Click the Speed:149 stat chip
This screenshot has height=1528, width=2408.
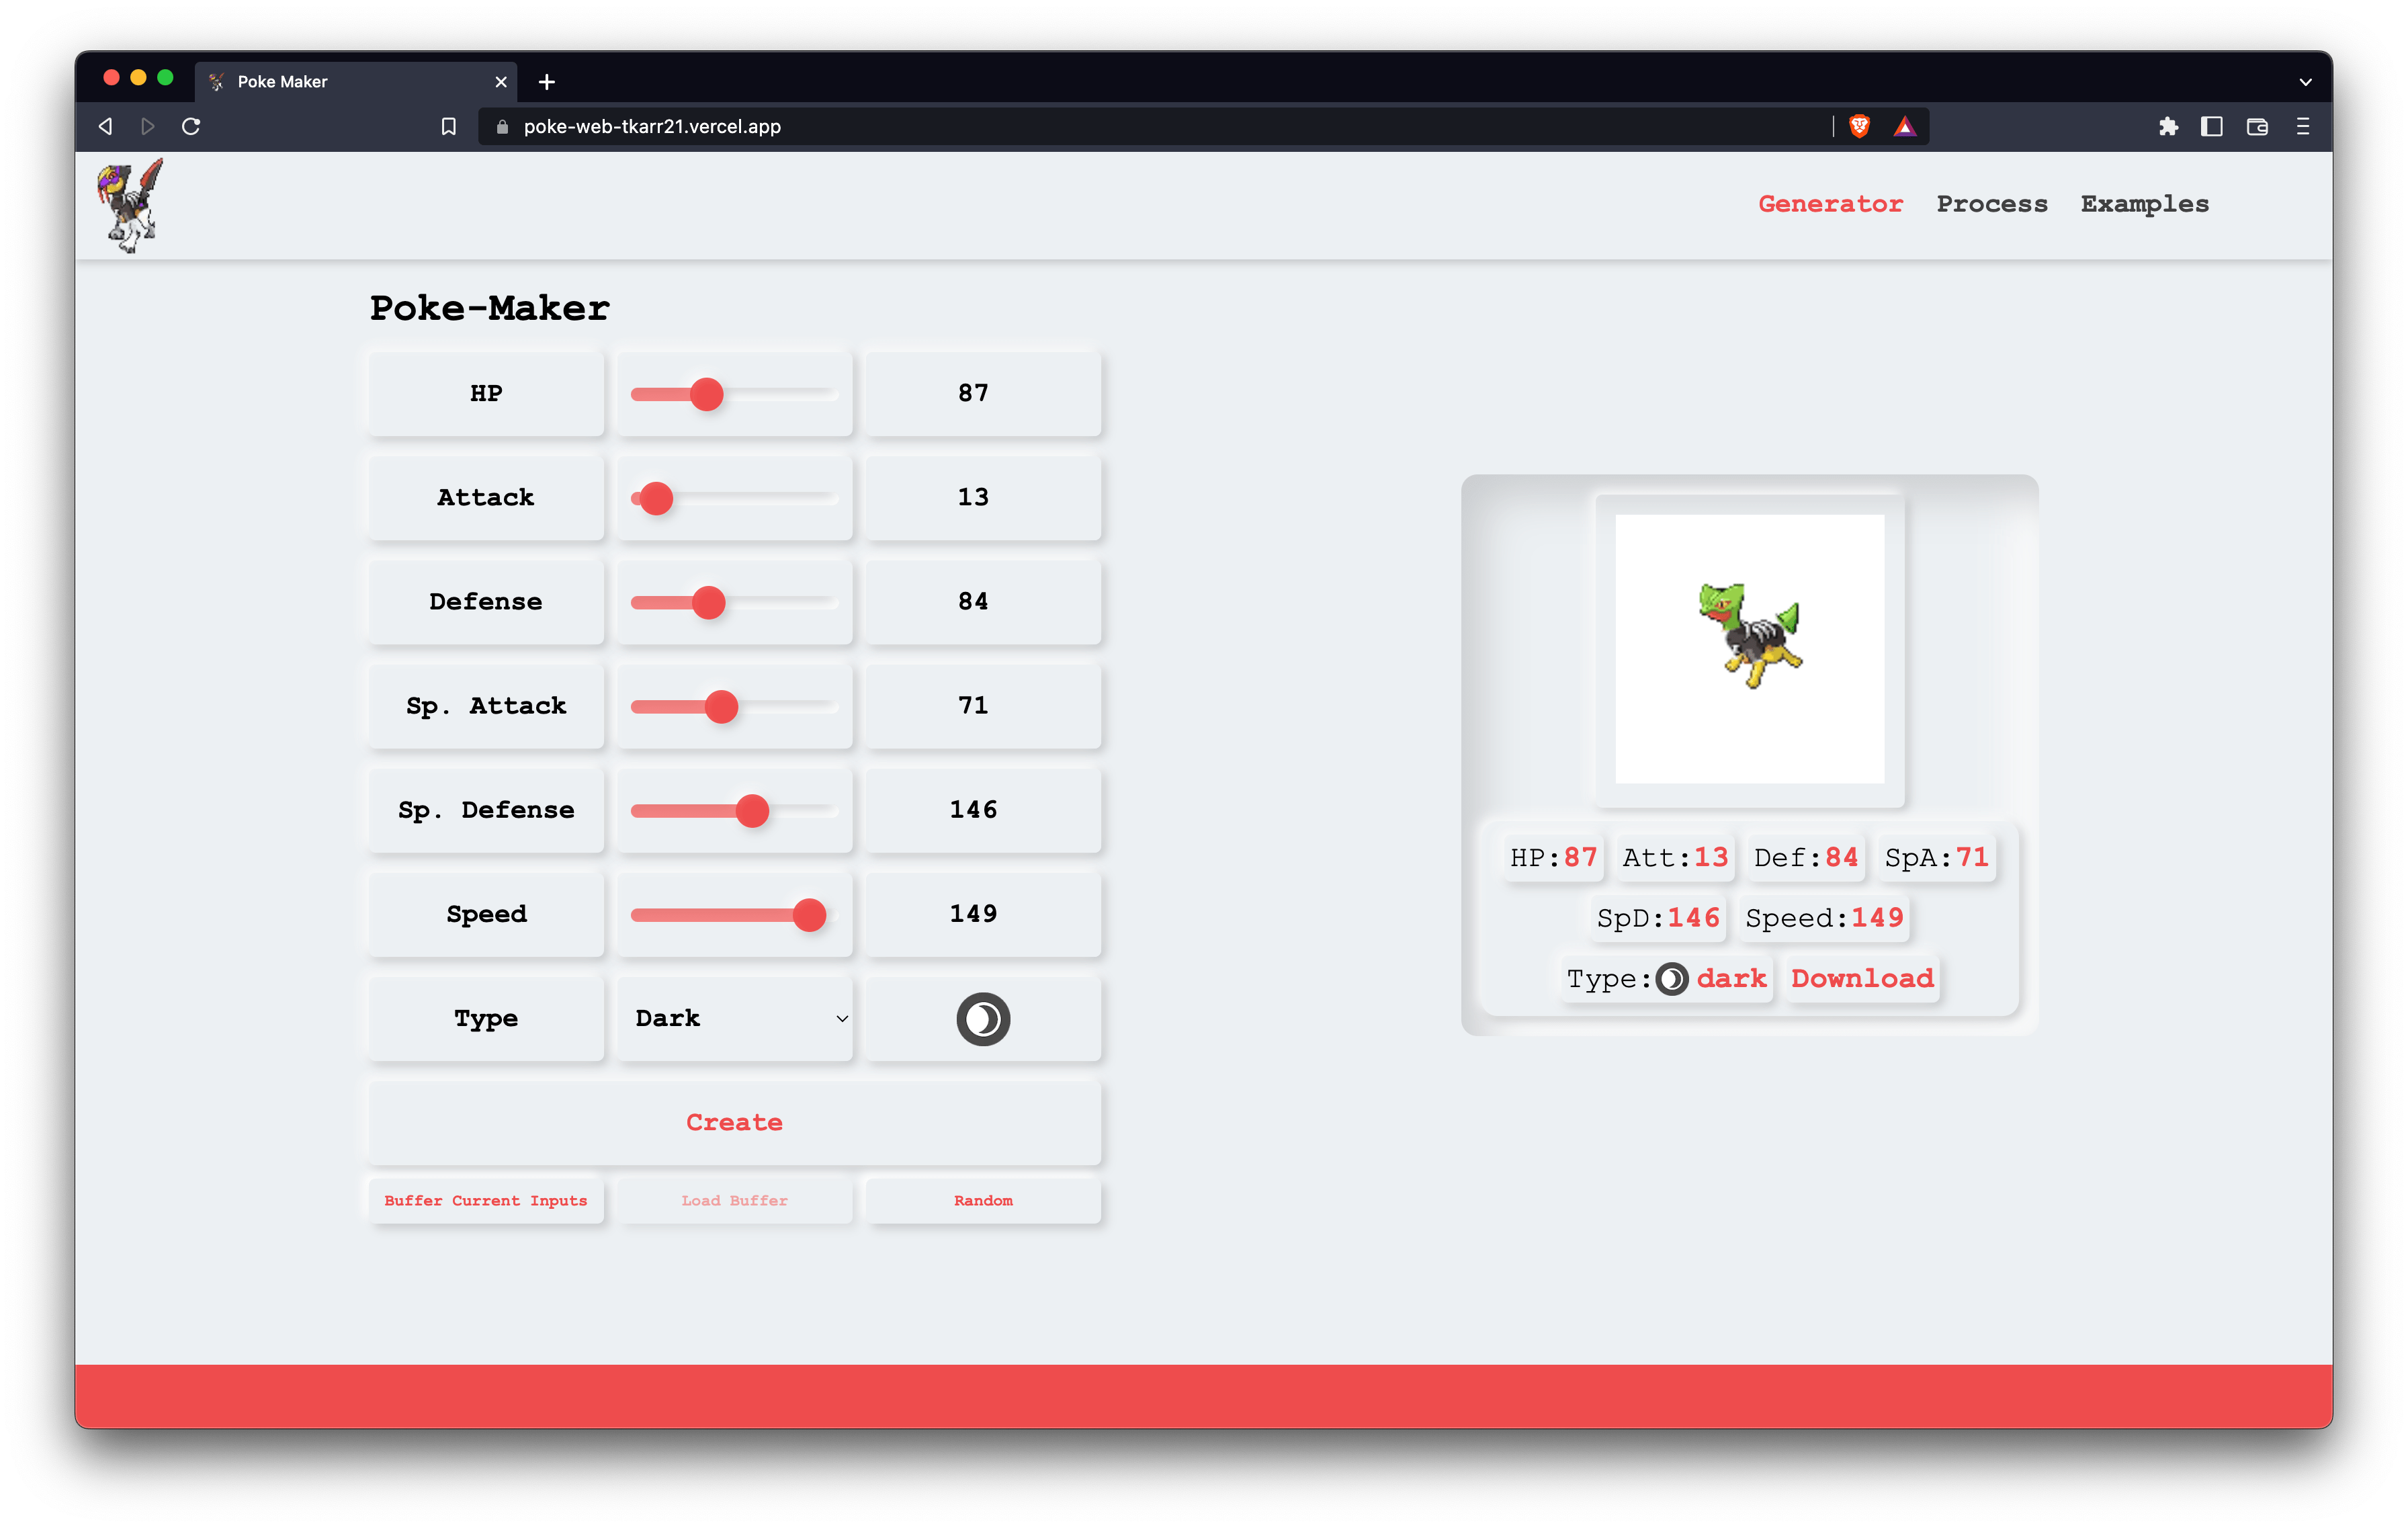[x=1824, y=918]
